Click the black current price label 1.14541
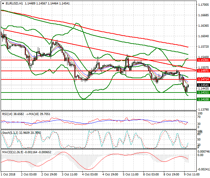This screenshot has height=178, width=210. [203, 85]
